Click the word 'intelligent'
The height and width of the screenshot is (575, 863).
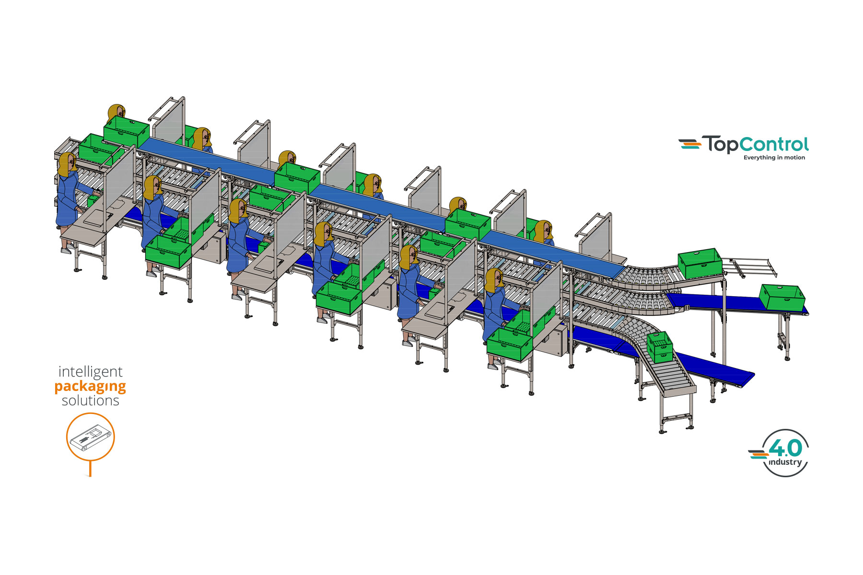tap(90, 371)
